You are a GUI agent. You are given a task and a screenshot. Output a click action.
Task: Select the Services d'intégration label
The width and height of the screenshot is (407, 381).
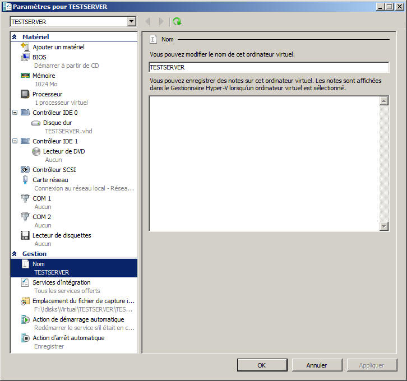62,282
